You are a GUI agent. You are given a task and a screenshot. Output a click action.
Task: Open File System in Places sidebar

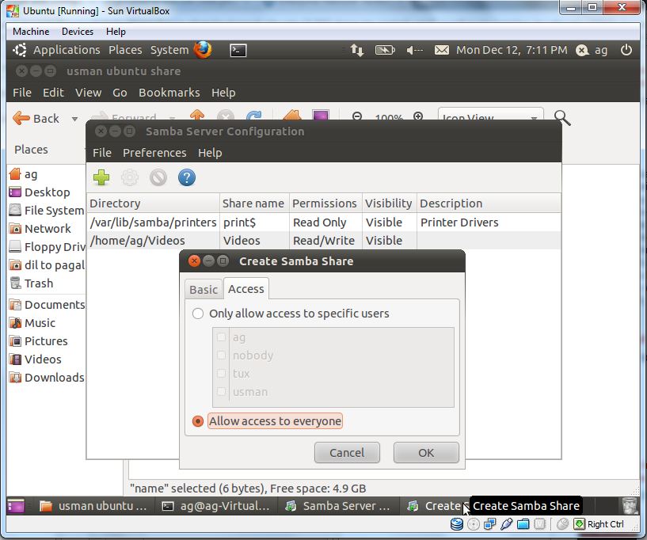click(47, 211)
